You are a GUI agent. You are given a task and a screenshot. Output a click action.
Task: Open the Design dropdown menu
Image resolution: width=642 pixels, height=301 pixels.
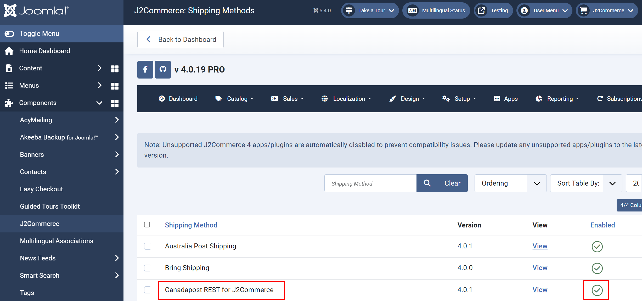pos(407,99)
